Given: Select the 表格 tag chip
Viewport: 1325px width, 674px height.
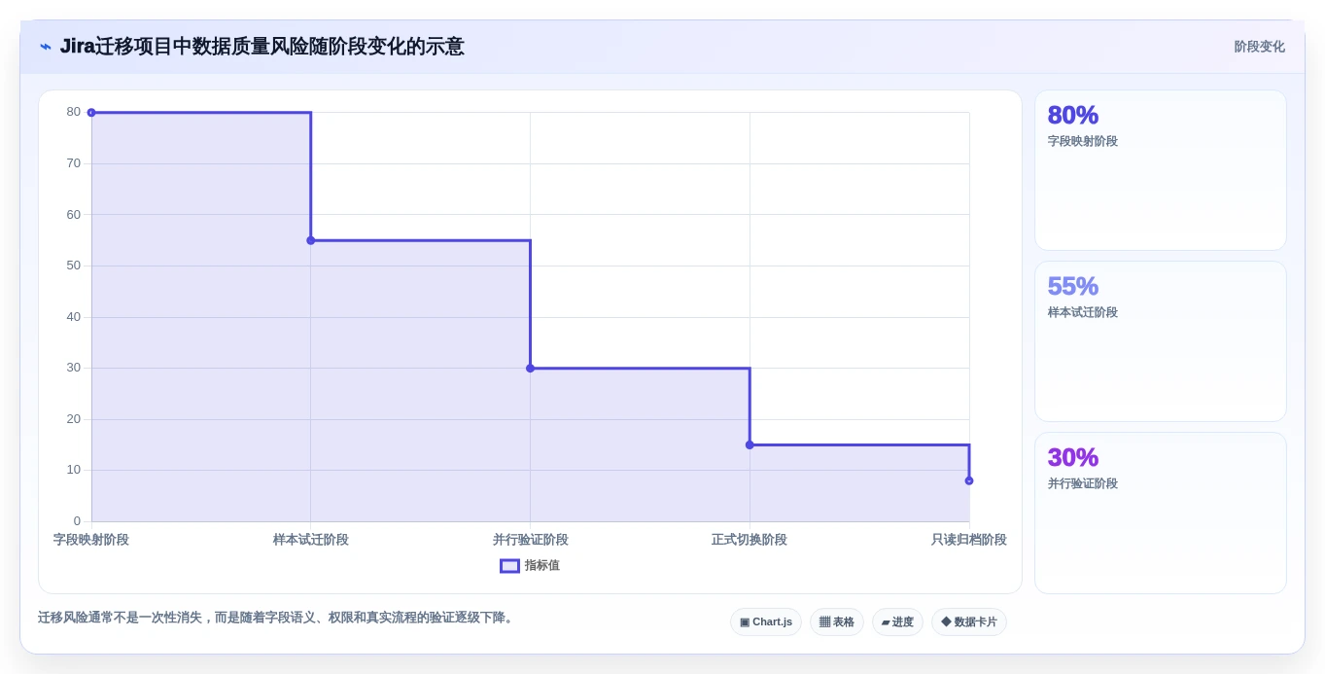Looking at the screenshot, I should point(837,622).
